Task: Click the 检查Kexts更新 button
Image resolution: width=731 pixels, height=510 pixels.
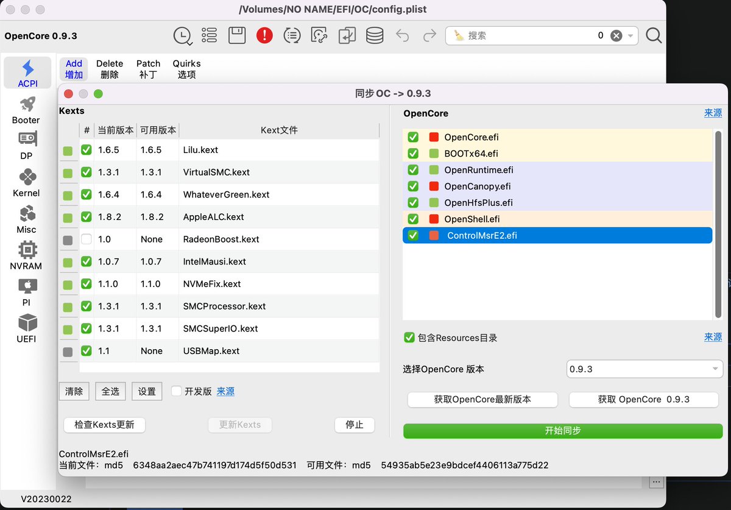Action: pos(104,425)
